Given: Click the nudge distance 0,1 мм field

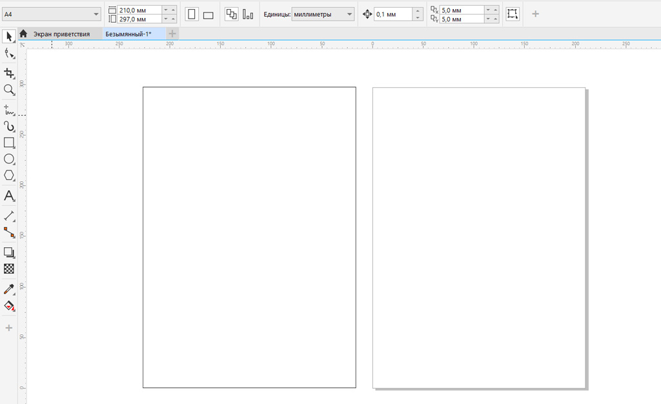Looking at the screenshot, I should [x=392, y=14].
